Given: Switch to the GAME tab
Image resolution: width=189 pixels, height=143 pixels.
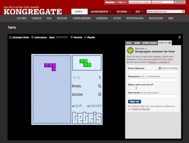Looking at the screenshot, I should pyautogui.click(x=137, y=43).
